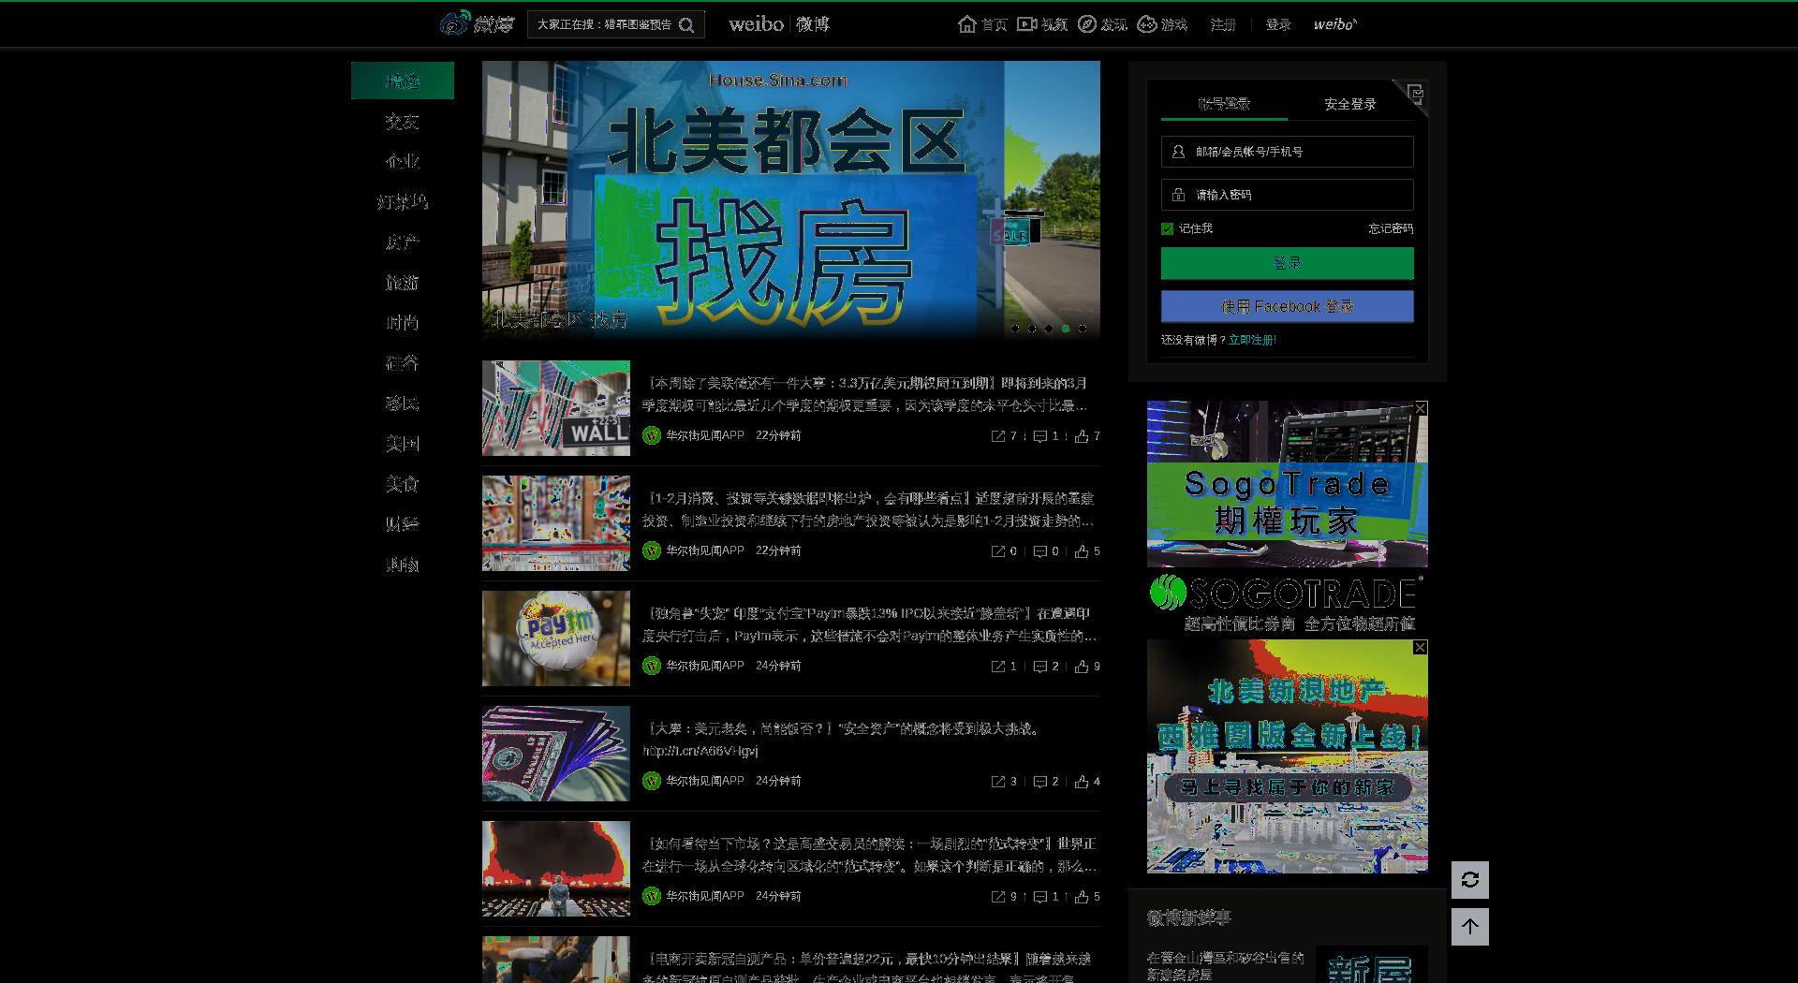Like the 1-2月消费、投资 post
The height and width of the screenshot is (983, 1798).
click(x=1087, y=551)
